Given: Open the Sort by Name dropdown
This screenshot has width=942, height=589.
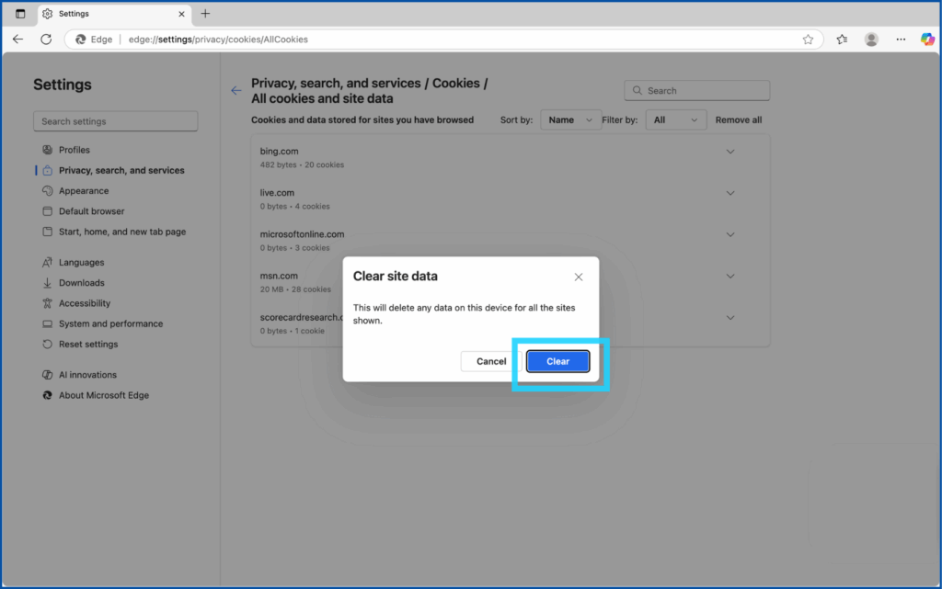Looking at the screenshot, I should (x=570, y=119).
